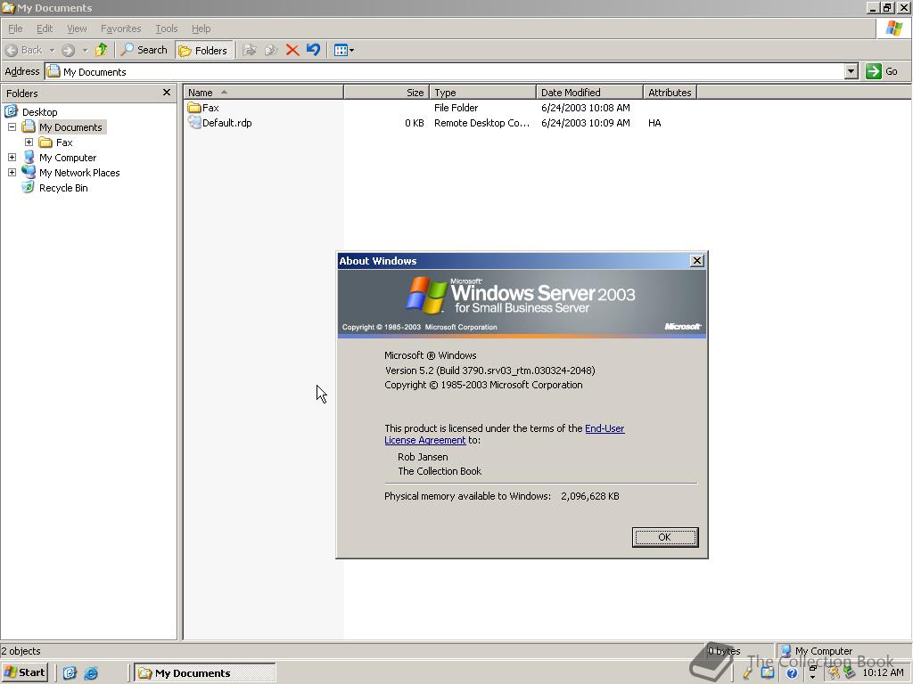Click the About Windows dialog title bar
913x684 pixels.
[x=513, y=261]
